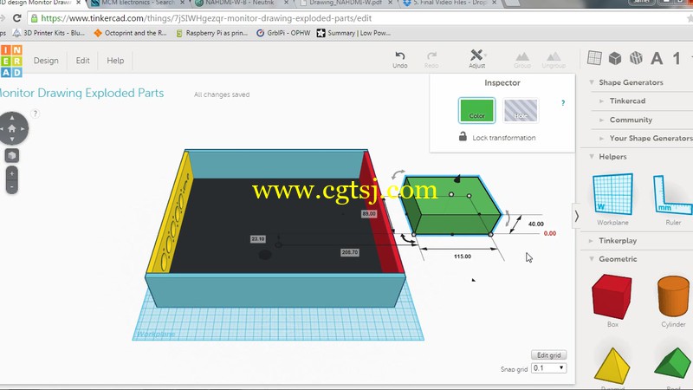Screen dimensions: 693x390
Task: Open the green Color swatch
Action: pyautogui.click(x=476, y=110)
